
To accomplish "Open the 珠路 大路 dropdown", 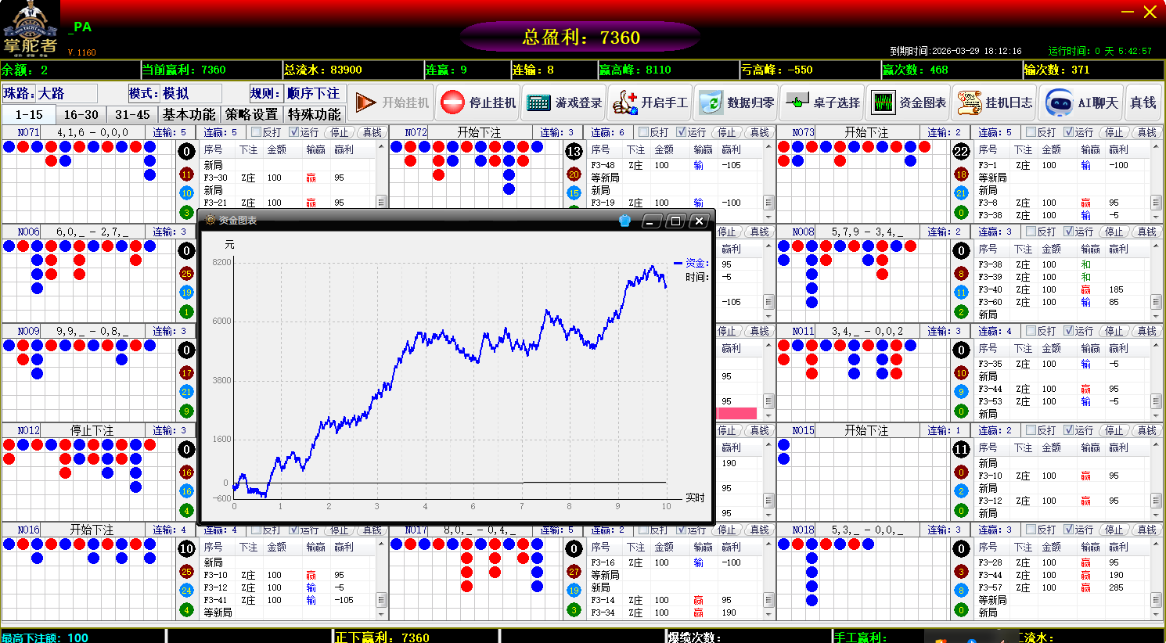I will pyautogui.click(x=66, y=94).
